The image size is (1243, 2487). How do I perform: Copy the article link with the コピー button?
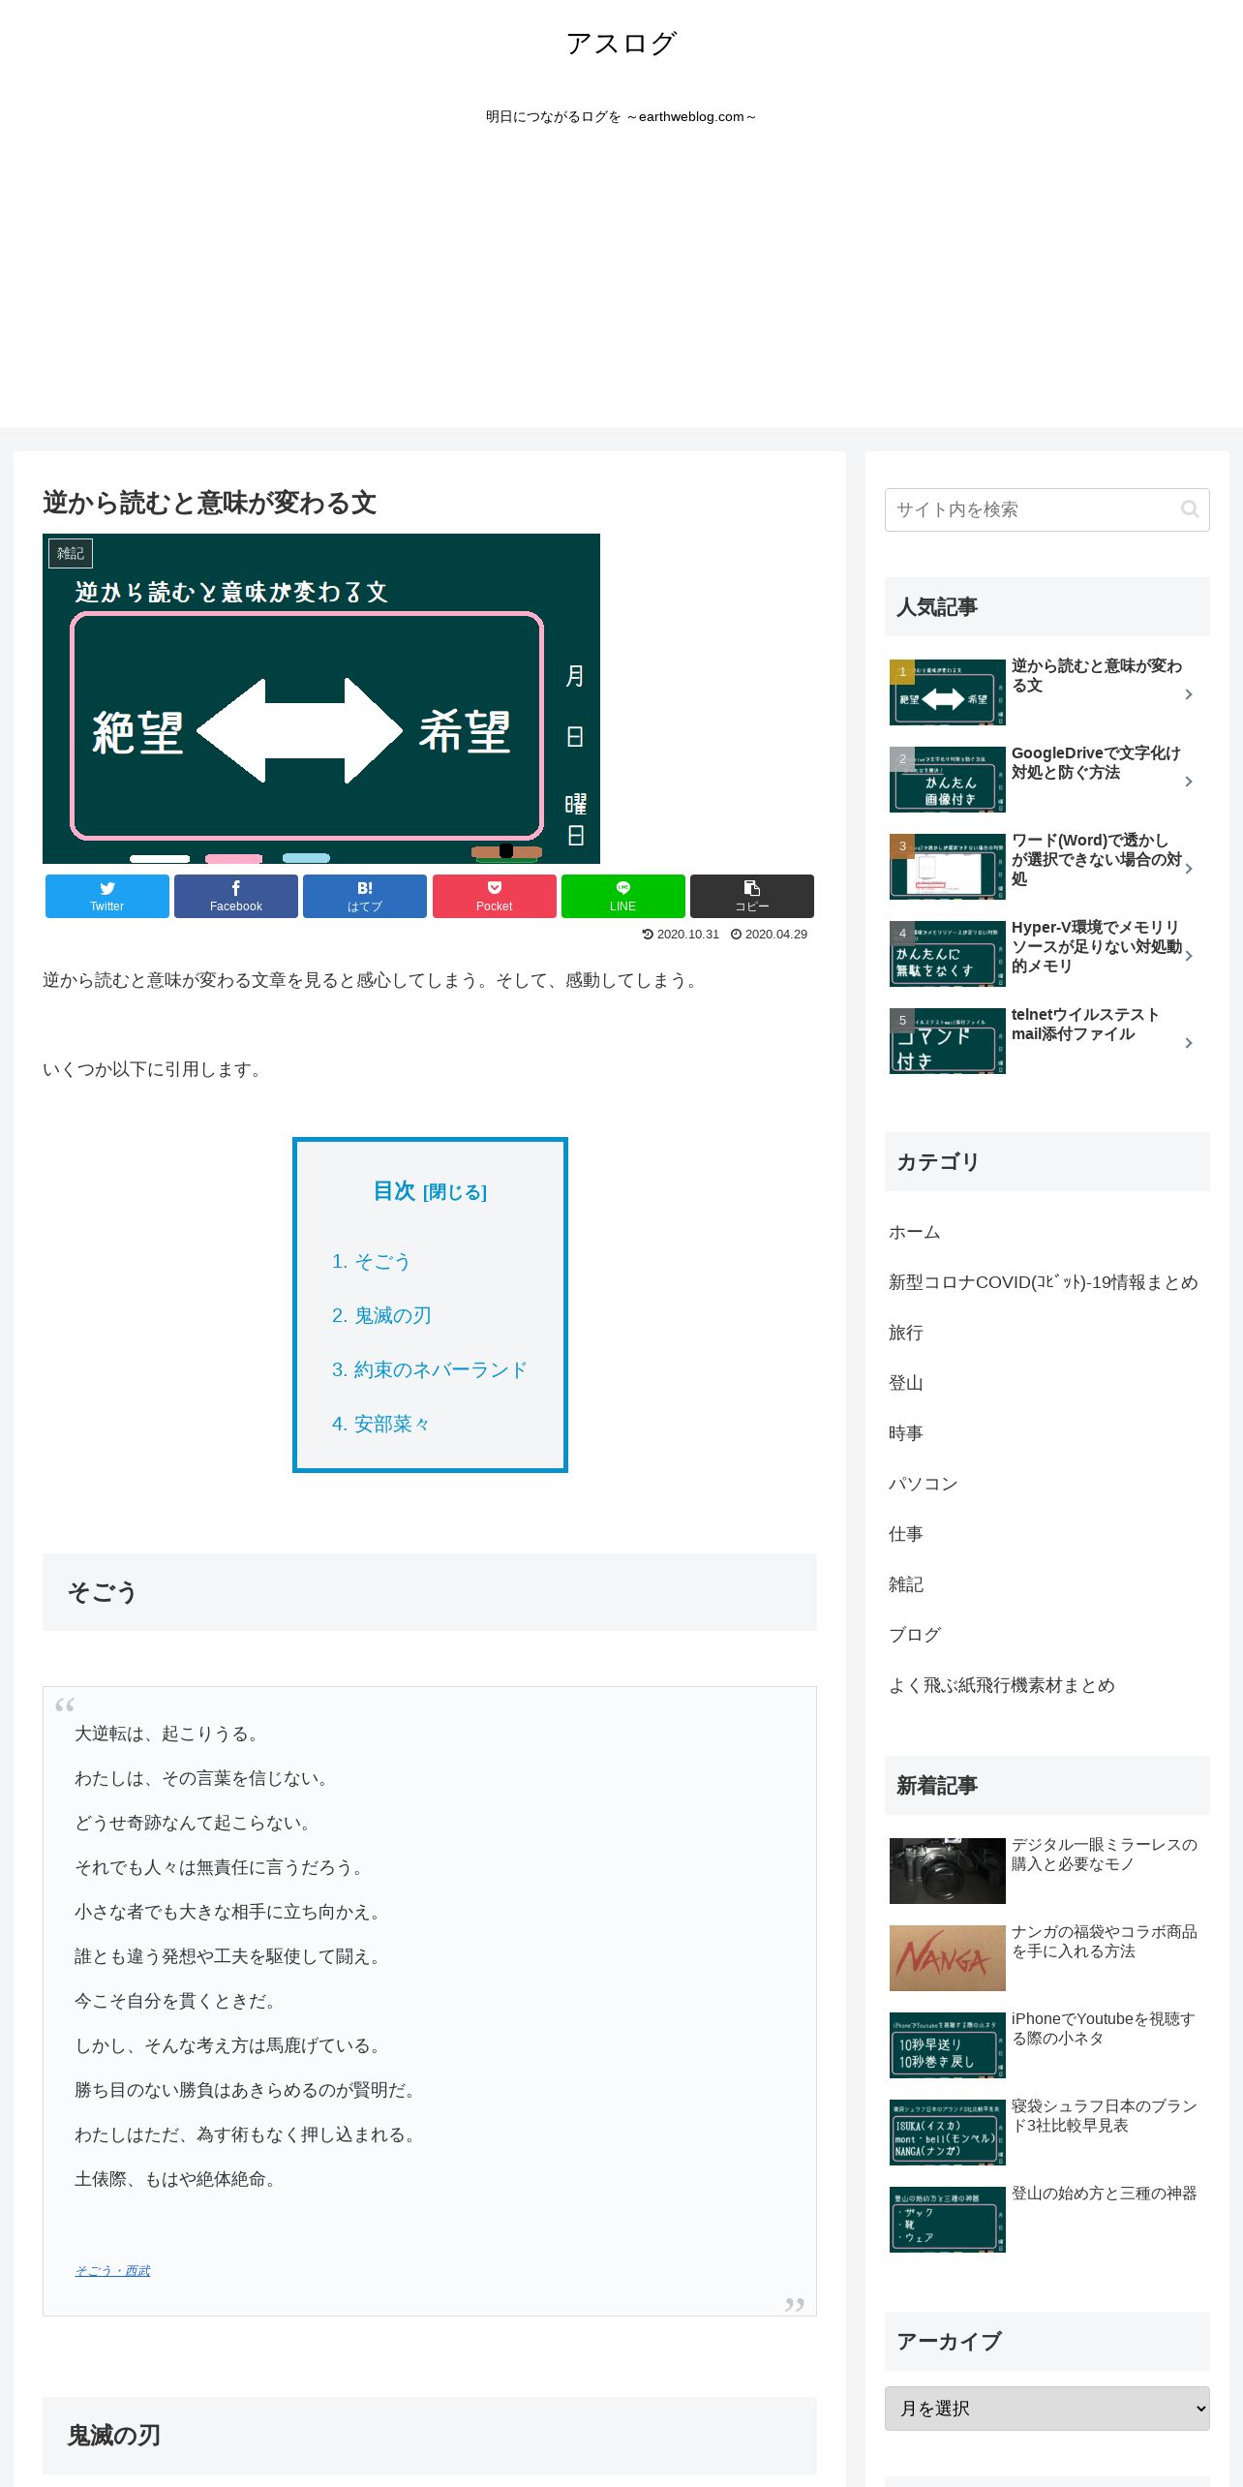(x=752, y=896)
